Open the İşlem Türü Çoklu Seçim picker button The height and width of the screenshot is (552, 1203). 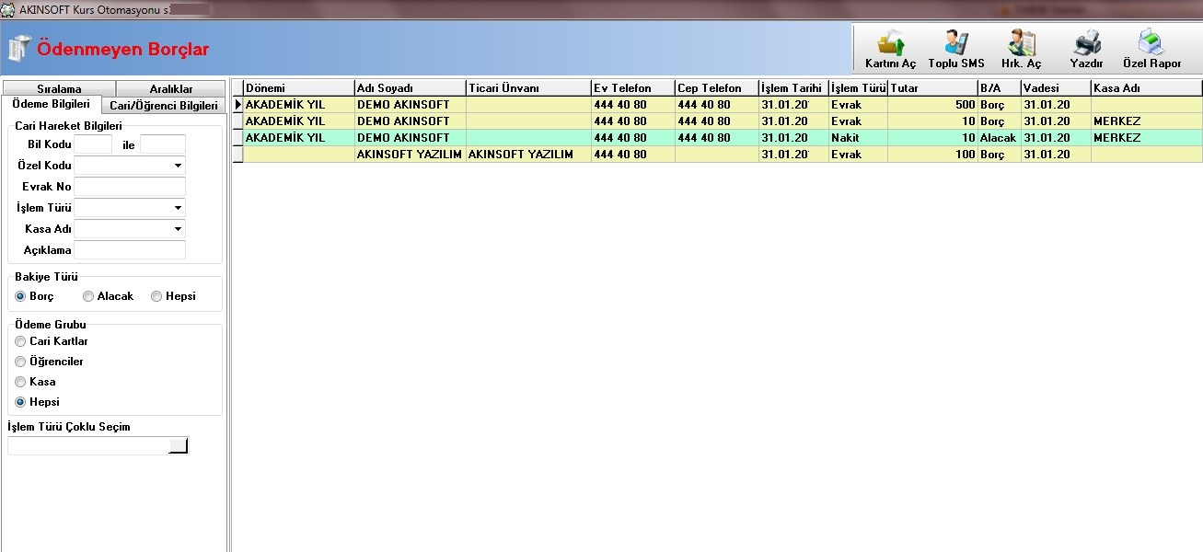[x=179, y=446]
